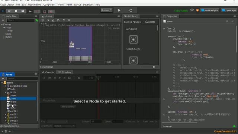Viewport: 238px width, 134px height.
Task: Open the Assets panel menu icon
Action: (x=36, y=74)
